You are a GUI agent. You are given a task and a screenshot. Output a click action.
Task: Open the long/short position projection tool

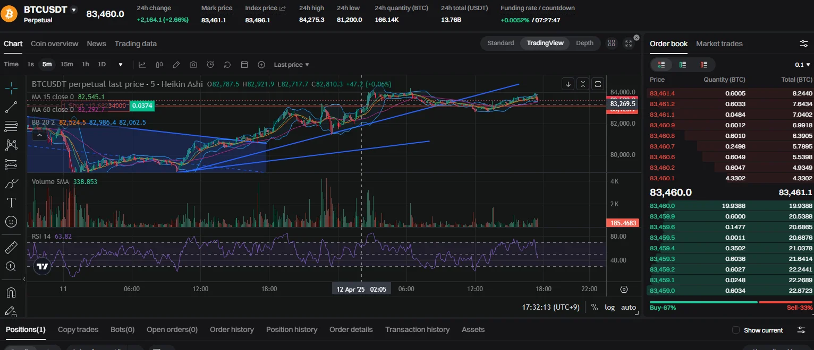pyautogui.click(x=11, y=164)
